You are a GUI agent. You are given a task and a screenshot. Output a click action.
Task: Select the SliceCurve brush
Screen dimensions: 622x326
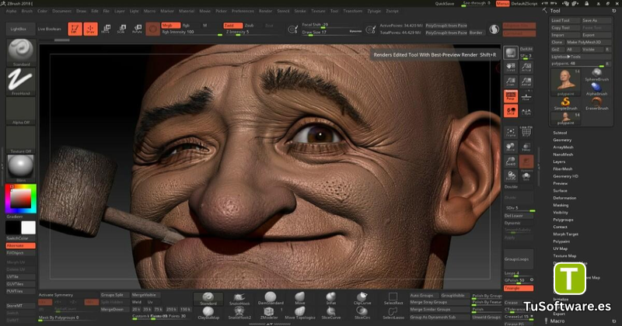click(x=331, y=314)
